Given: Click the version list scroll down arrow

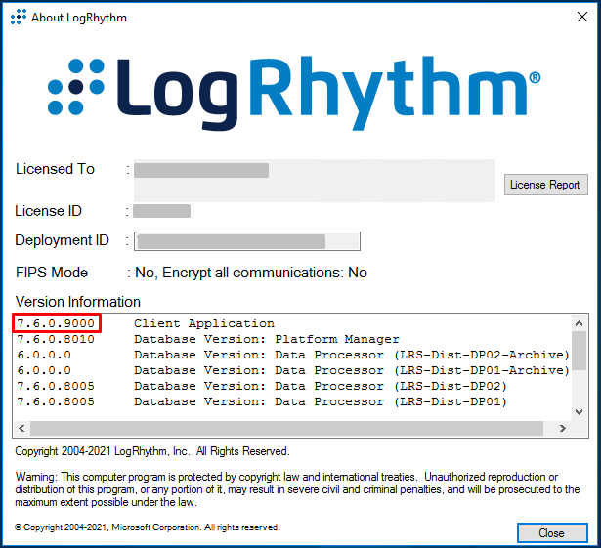Looking at the screenshot, I should click(580, 411).
